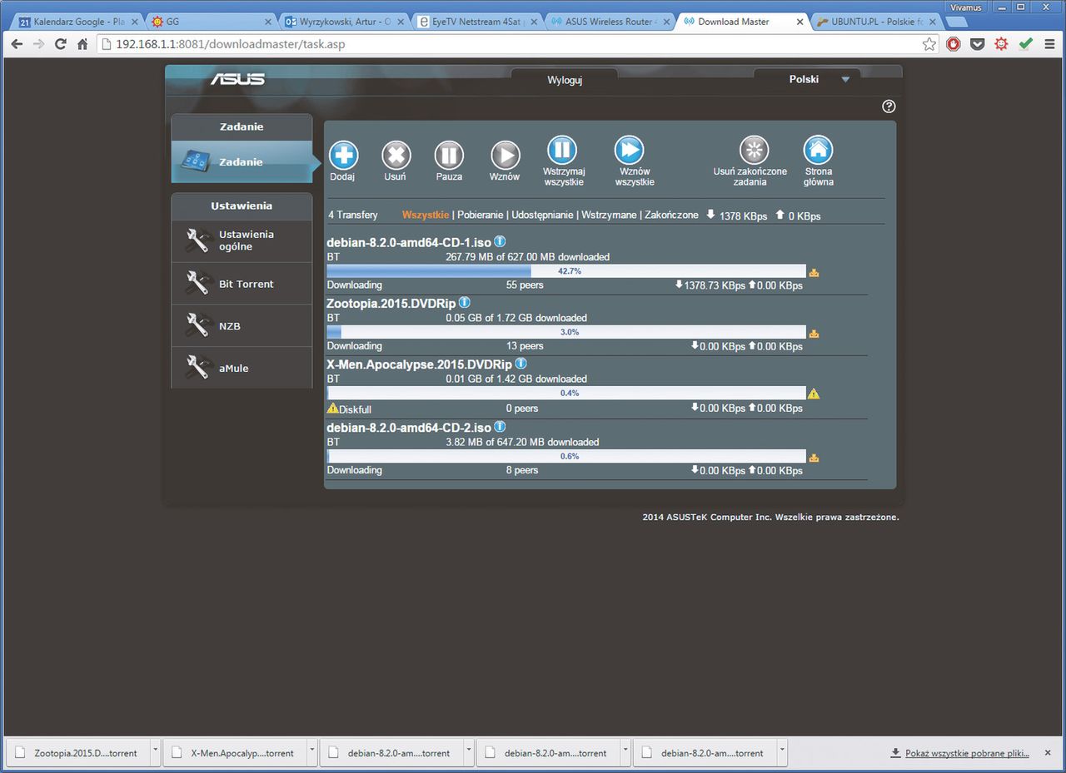Click the green checkmark extension icon
Viewport: 1066px width, 773px height.
pos(1025,44)
